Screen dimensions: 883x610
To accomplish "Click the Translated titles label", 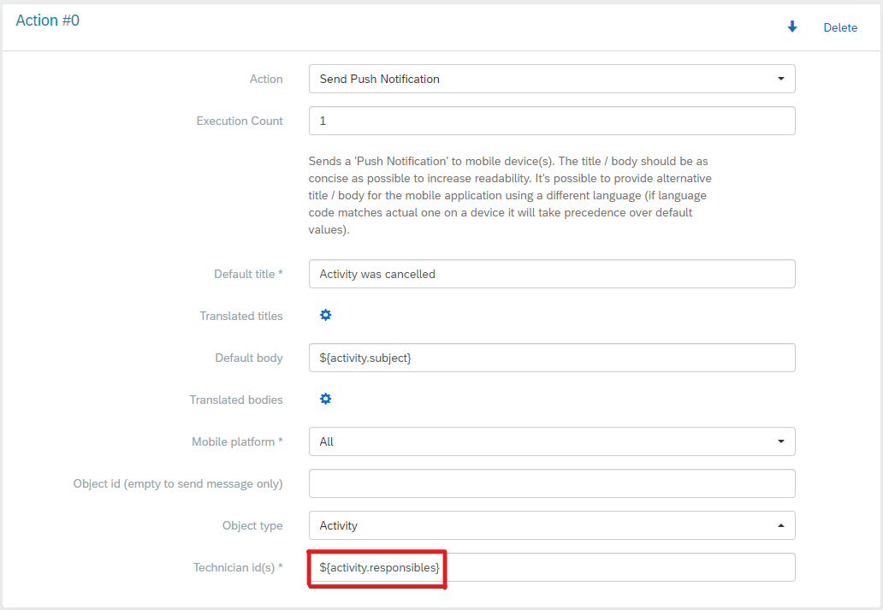I will 240,316.
